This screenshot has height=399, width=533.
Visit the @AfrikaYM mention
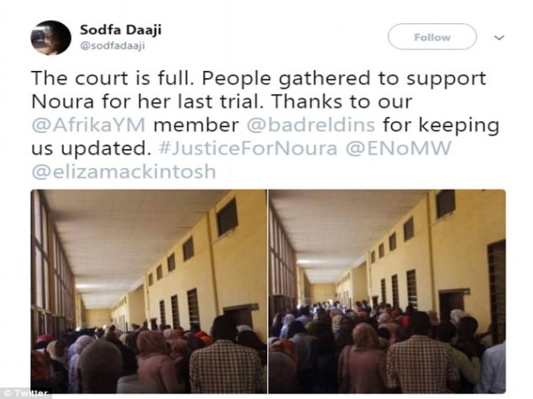pos(88,125)
